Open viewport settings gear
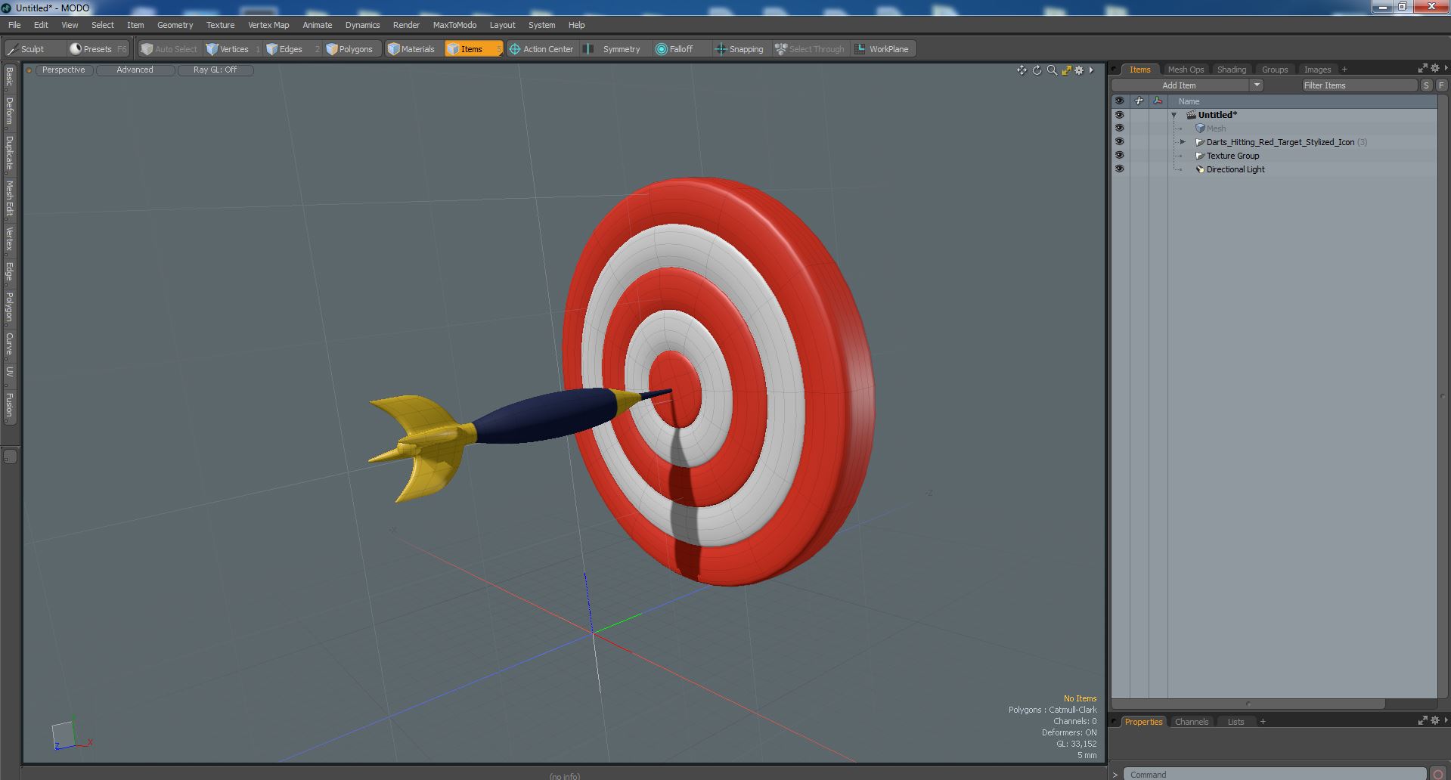This screenshot has width=1451, height=780. (1079, 70)
